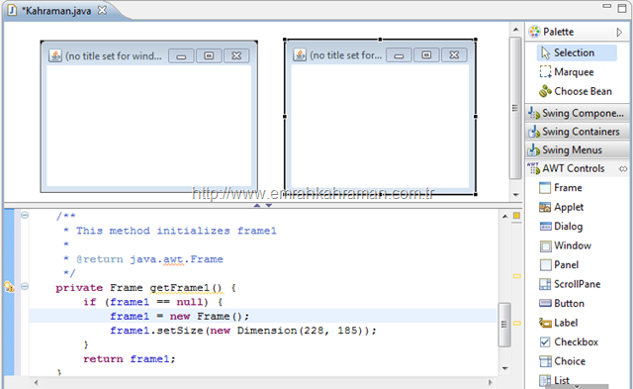Select the right frame title text

345,55
